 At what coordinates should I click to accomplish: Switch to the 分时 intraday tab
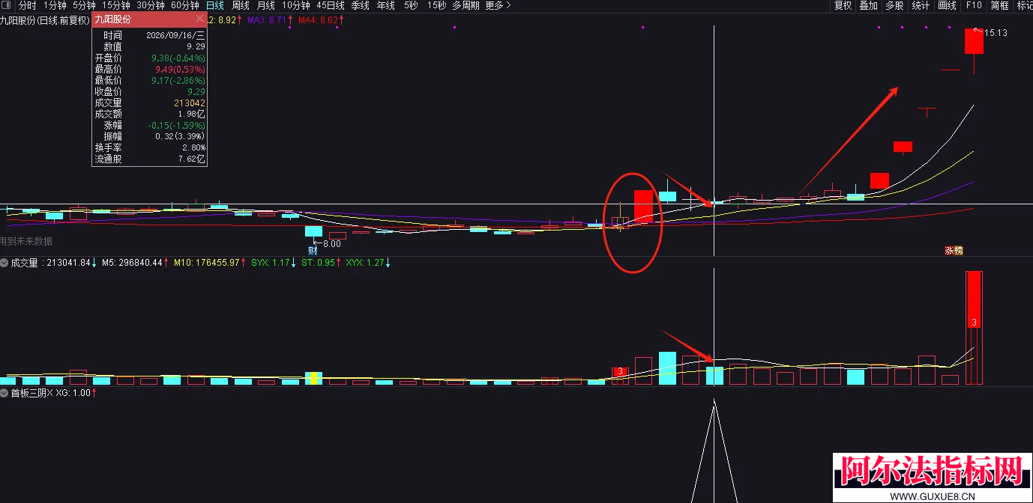point(28,5)
